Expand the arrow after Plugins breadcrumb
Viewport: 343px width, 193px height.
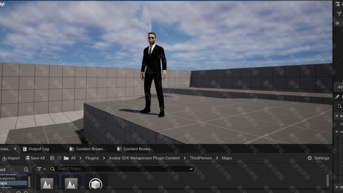point(104,158)
